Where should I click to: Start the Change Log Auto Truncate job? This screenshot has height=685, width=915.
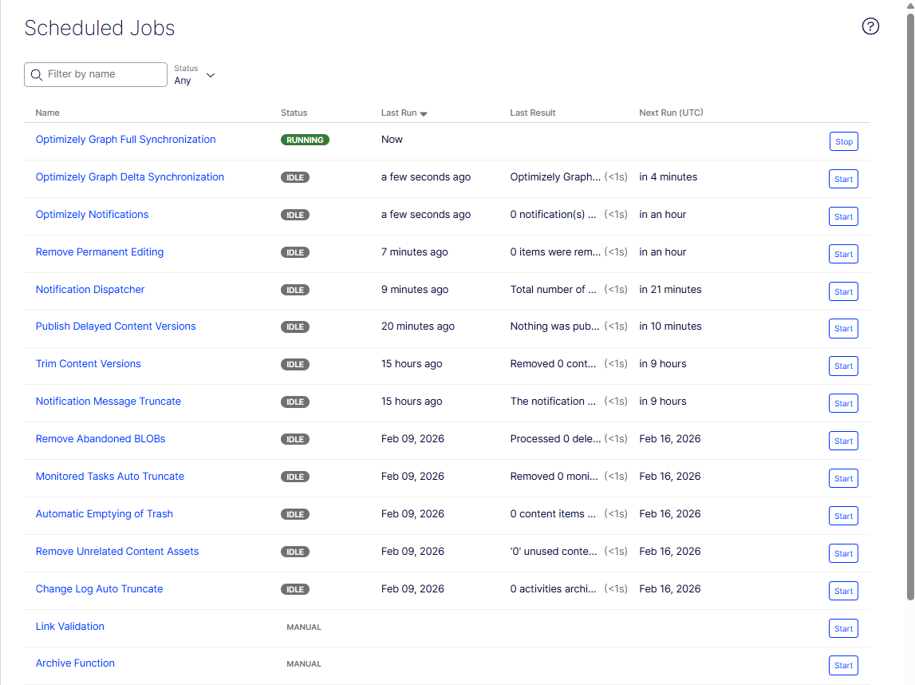coord(843,591)
